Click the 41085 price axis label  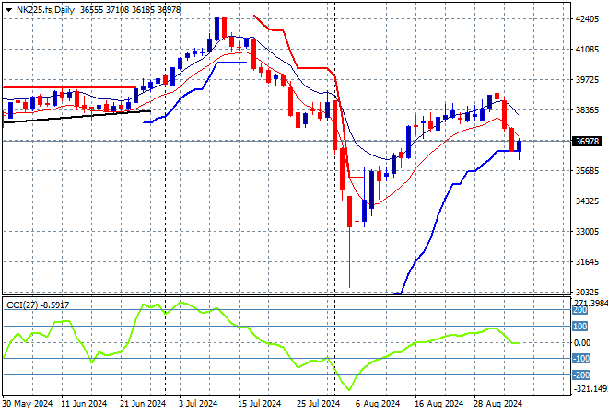point(587,50)
